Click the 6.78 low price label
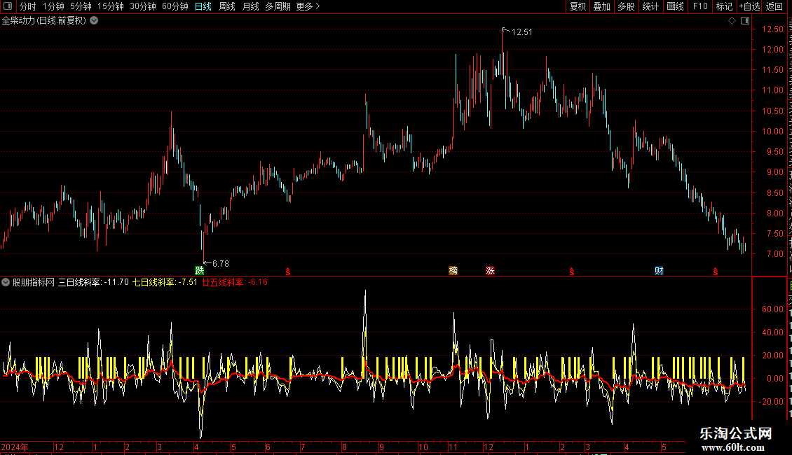 pos(221,264)
